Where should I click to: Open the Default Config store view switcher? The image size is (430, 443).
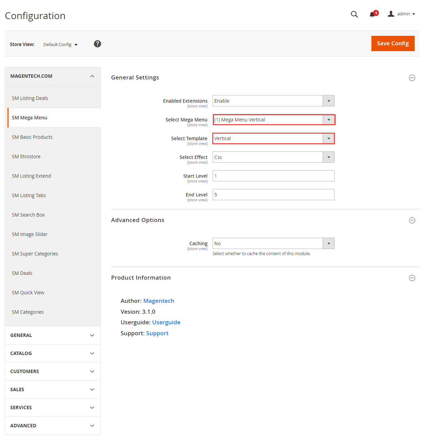pos(60,44)
